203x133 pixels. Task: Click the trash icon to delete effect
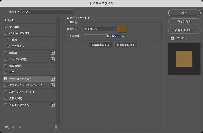coord(56,127)
